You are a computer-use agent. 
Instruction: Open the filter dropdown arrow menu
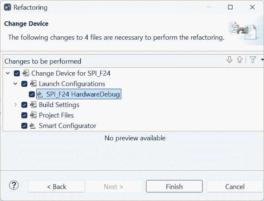pyautogui.click(x=262, y=60)
